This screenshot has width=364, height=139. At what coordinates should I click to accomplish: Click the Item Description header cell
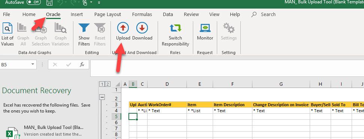coord(233,105)
